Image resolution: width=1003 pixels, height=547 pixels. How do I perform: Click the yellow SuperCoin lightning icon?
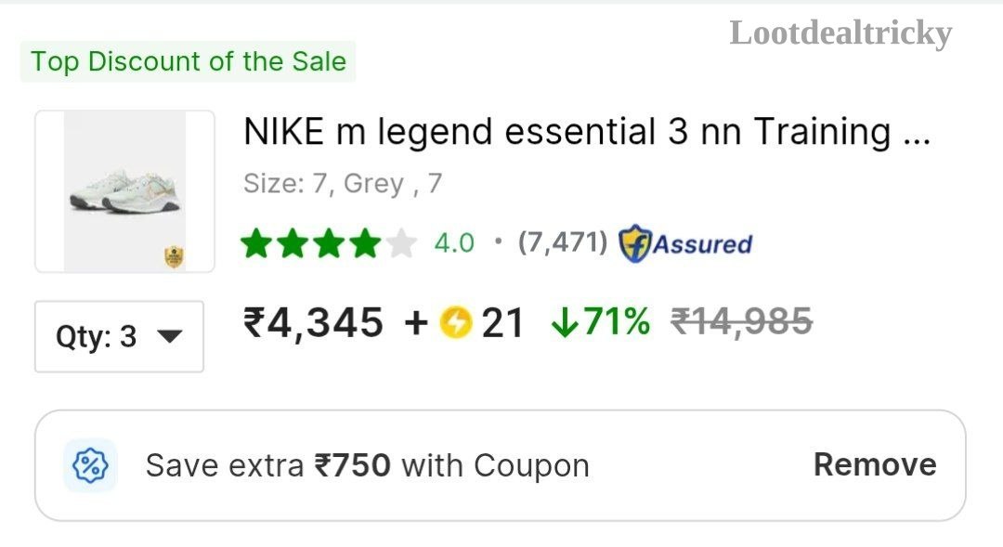(x=455, y=322)
